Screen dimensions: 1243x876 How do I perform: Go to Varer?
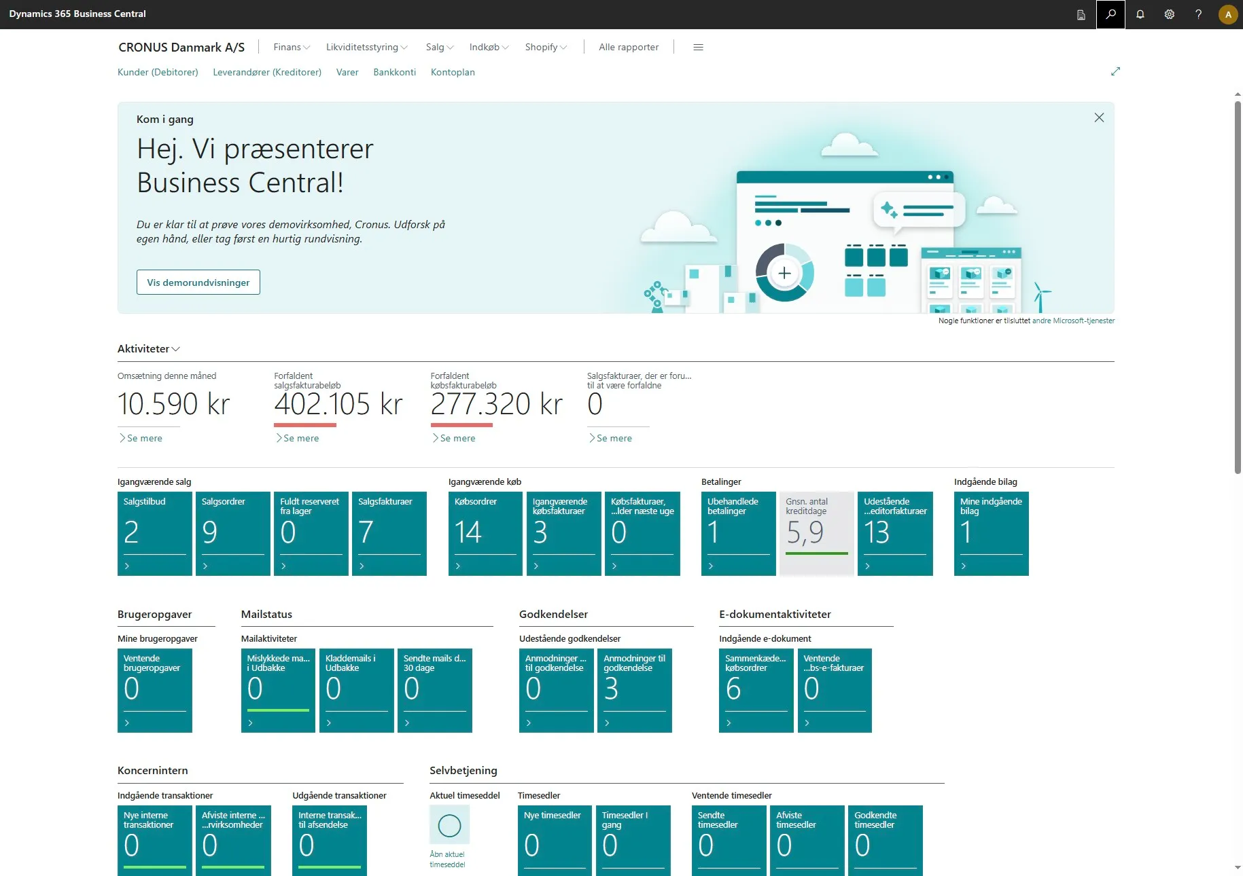pyautogui.click(x=347, y=72)
